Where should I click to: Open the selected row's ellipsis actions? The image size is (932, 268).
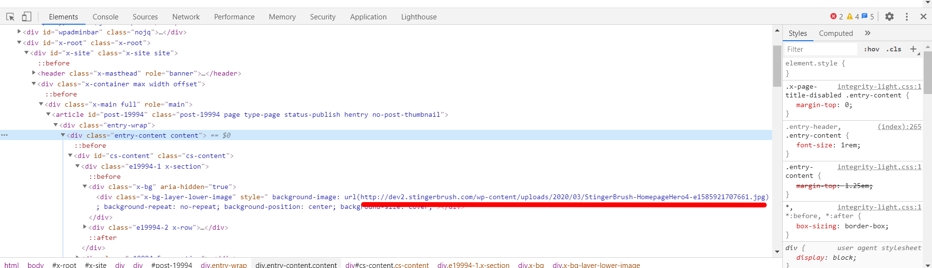pyautogui.click(x=4, y=135)
